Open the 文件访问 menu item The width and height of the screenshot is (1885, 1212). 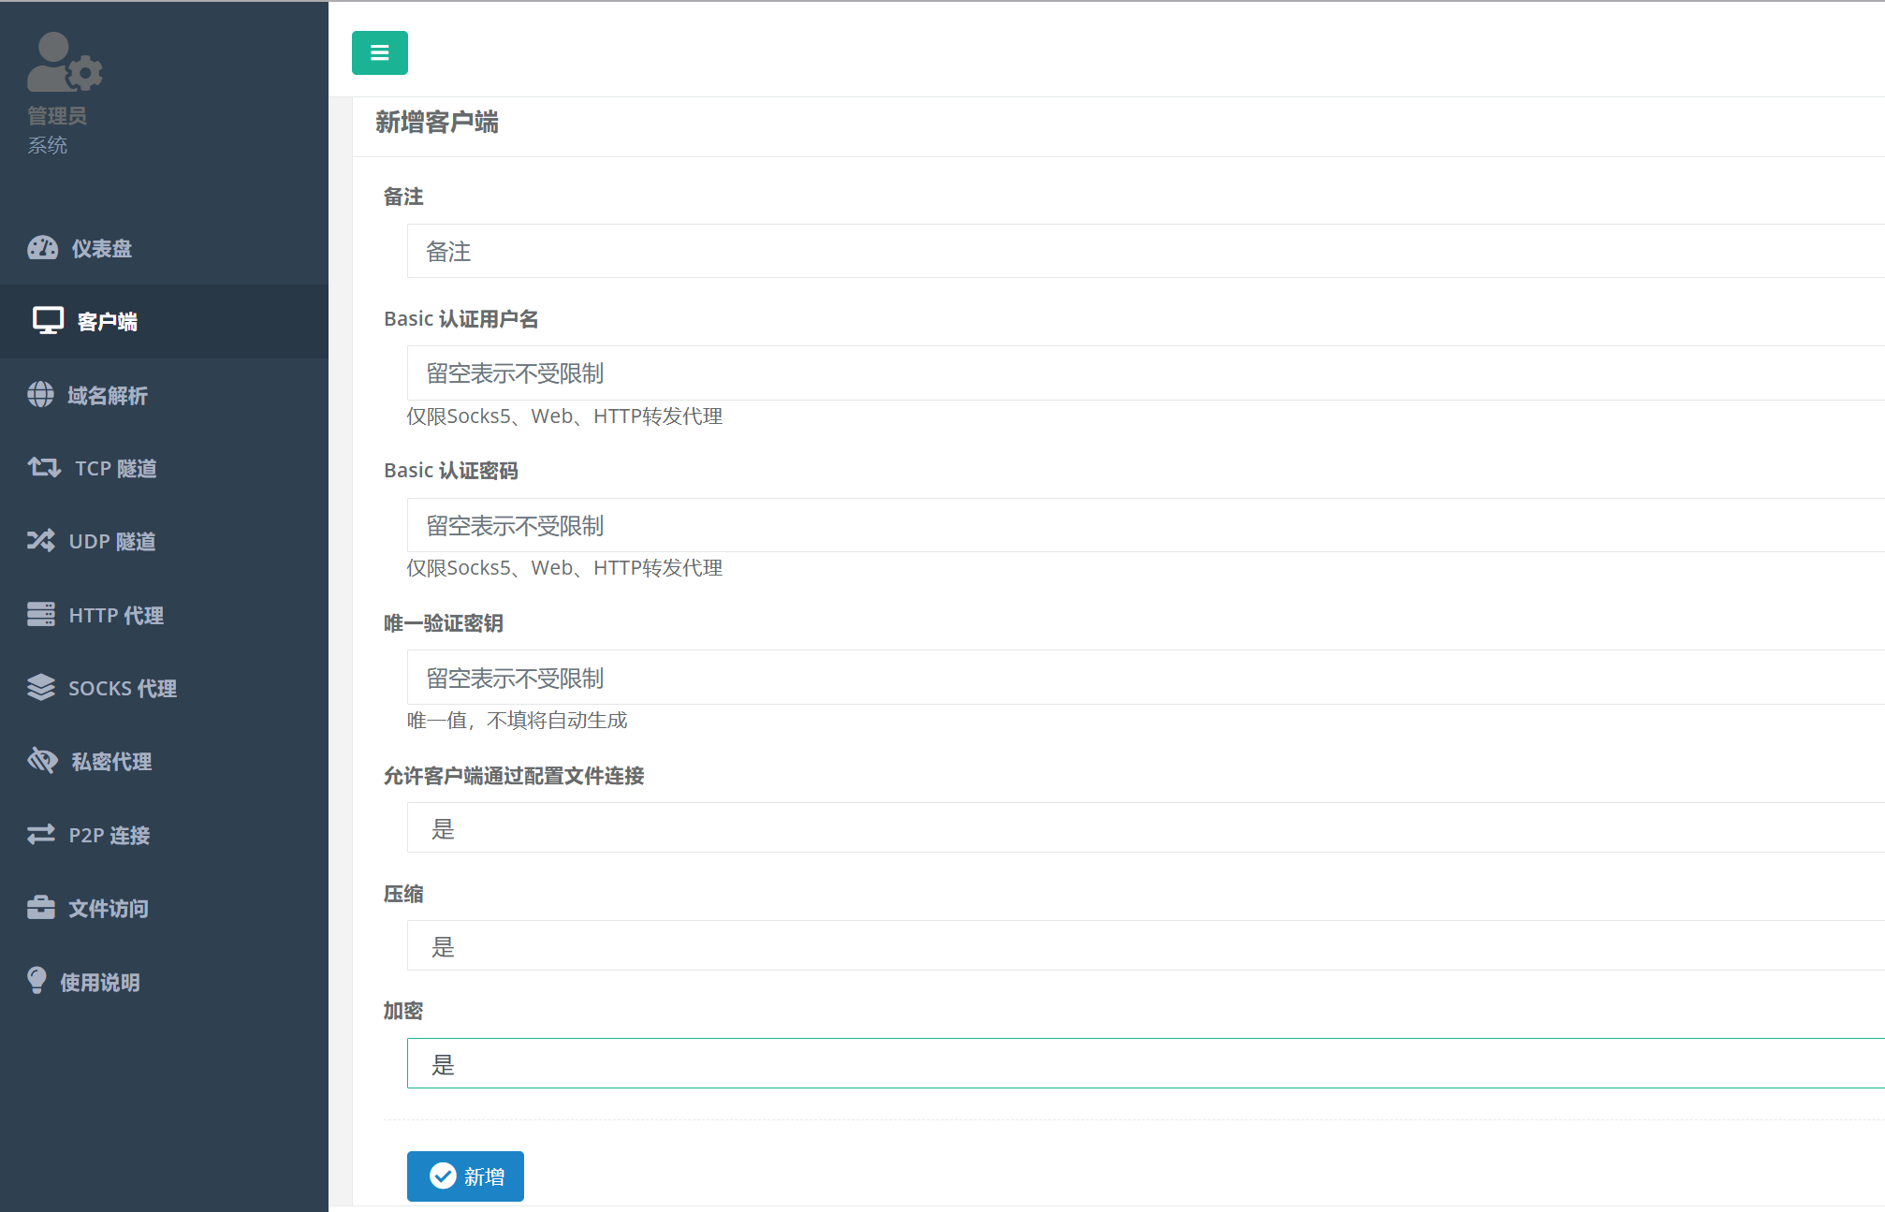(108, 908)
